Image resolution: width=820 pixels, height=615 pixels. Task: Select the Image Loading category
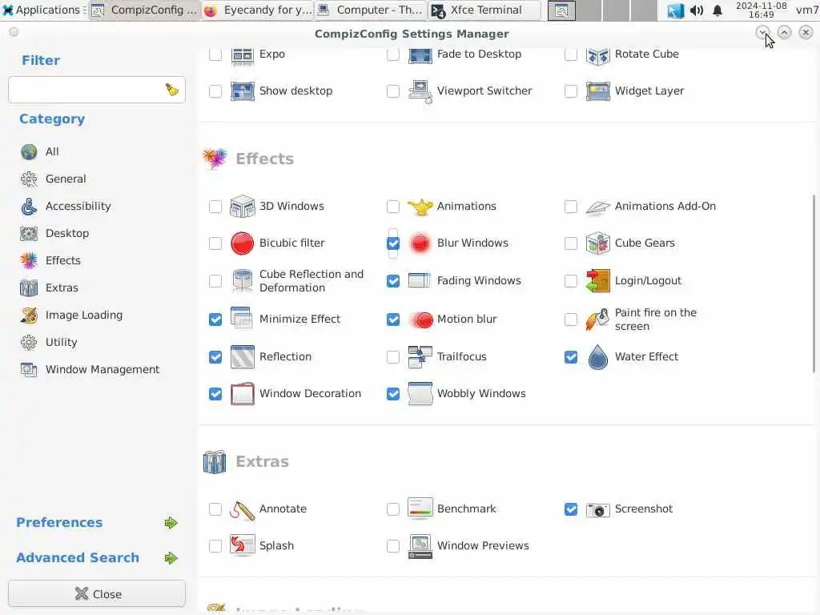(71, 315)
